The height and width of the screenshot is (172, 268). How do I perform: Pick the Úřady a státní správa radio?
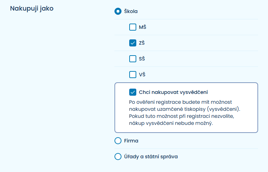[x=118, y=157]
